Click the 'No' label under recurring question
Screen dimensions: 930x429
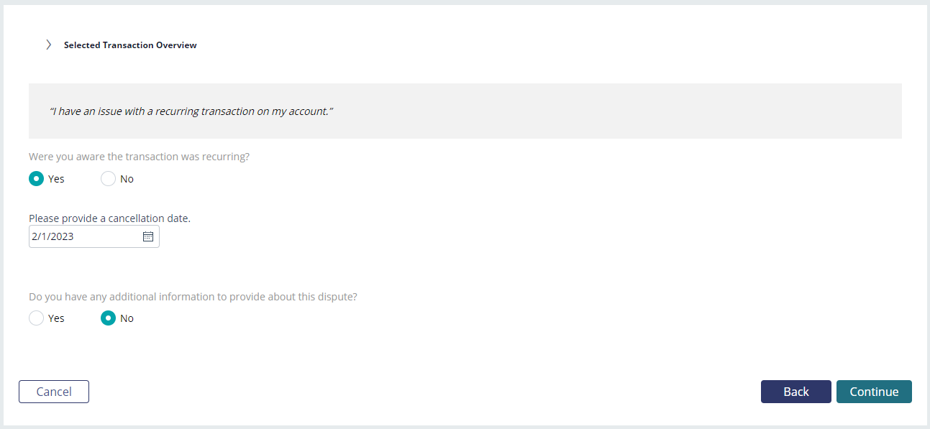pos(127,179)
